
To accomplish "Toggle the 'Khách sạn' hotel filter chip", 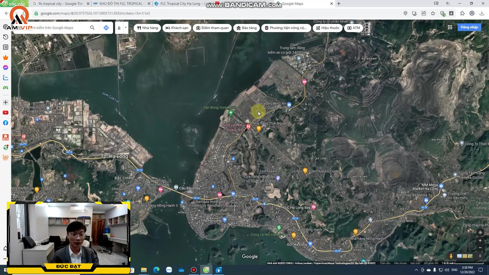I will (x=177, y=28).
